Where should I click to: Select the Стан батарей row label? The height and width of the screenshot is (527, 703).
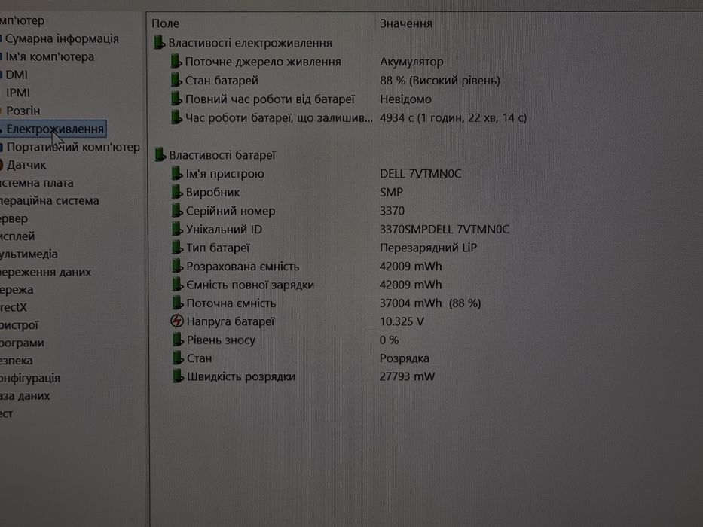coord(222,81)
